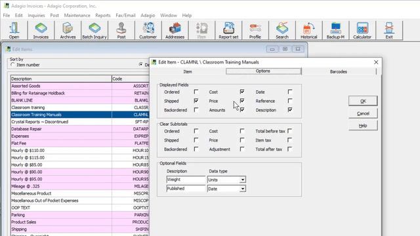420x236 pixels.
Task: Open the Historical toolbar icon
Action: tap(308, 31)
